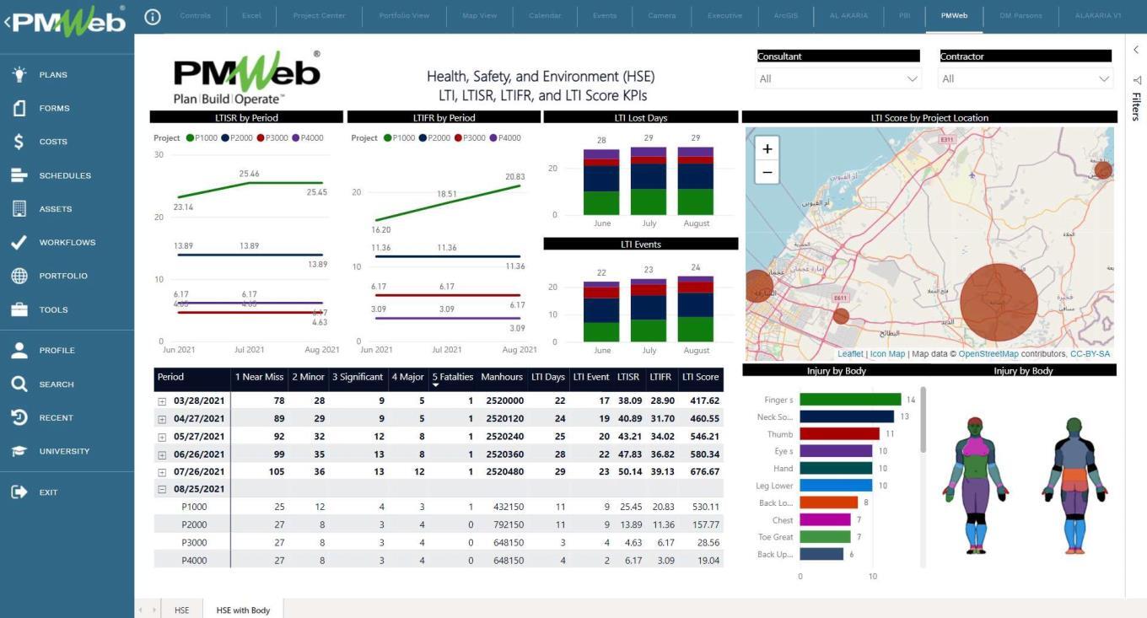This screenshot has height=618, width=1147.
Task: Open the Schedules icon in sidebar
Action: [x=19, y=175]
